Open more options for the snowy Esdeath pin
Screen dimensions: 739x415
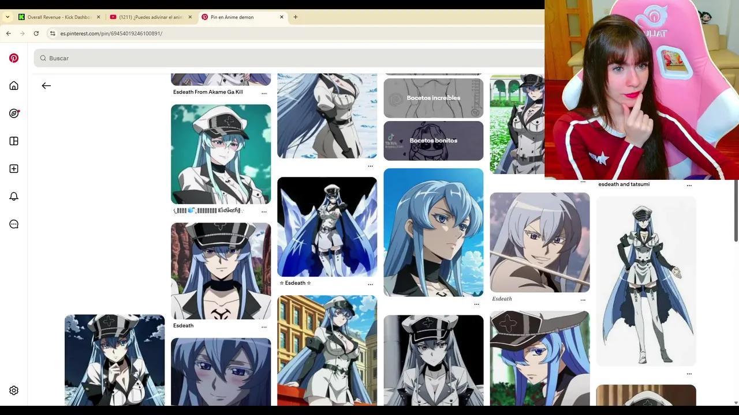[370, 166]
